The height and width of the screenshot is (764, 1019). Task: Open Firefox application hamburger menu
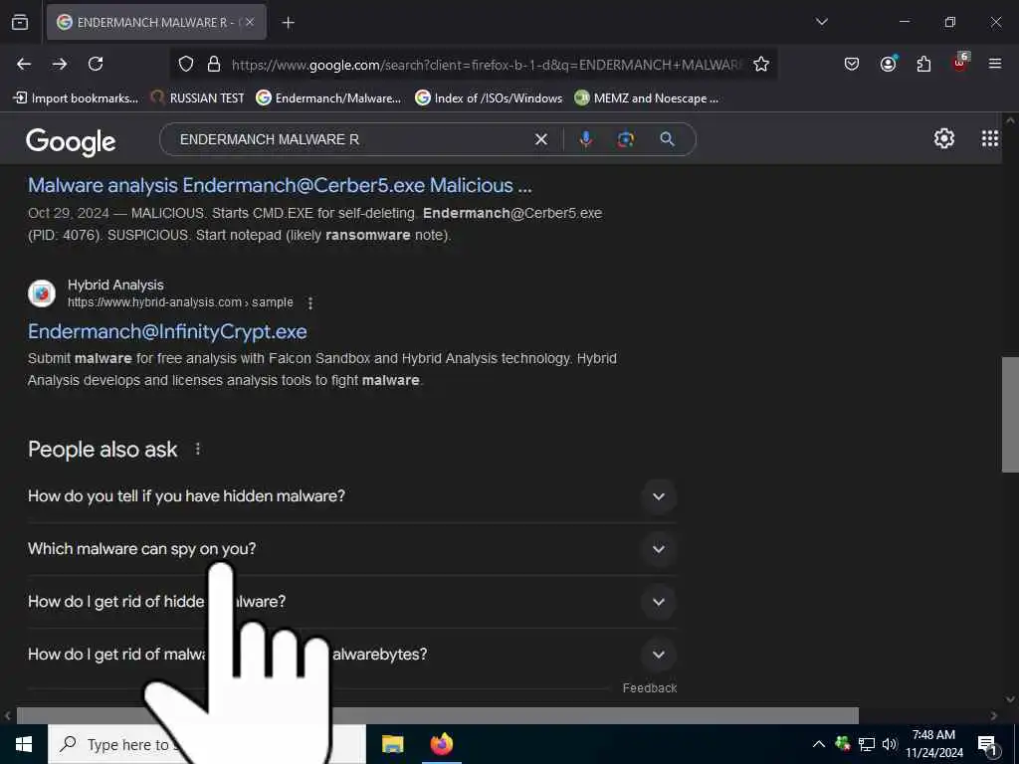[x=995, y=64]
